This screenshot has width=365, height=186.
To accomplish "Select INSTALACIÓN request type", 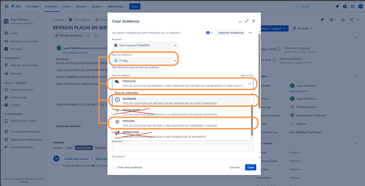I will [x=181, y=112].
